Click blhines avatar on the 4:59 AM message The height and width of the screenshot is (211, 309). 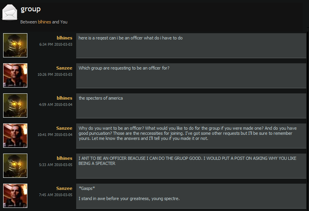pyautogui.click(x=15, y=105)
